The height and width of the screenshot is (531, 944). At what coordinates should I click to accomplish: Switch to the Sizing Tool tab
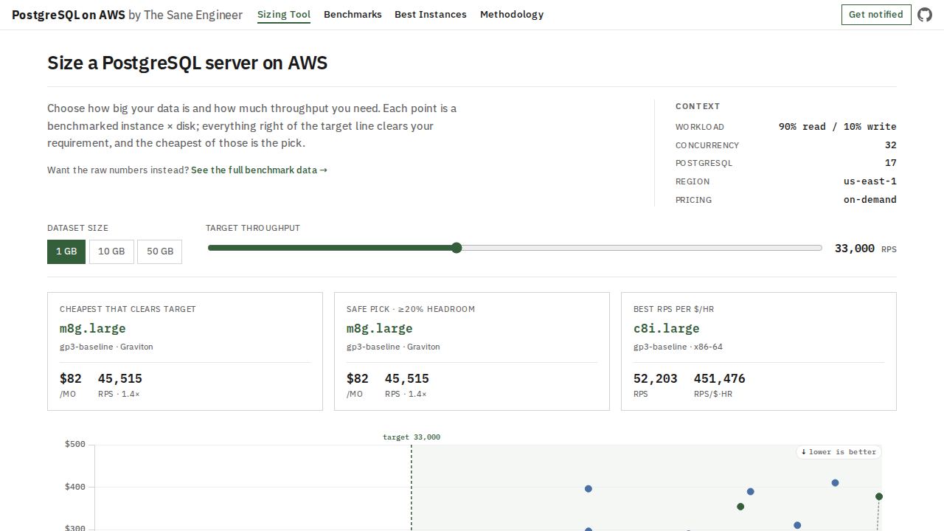coord(284,15)
